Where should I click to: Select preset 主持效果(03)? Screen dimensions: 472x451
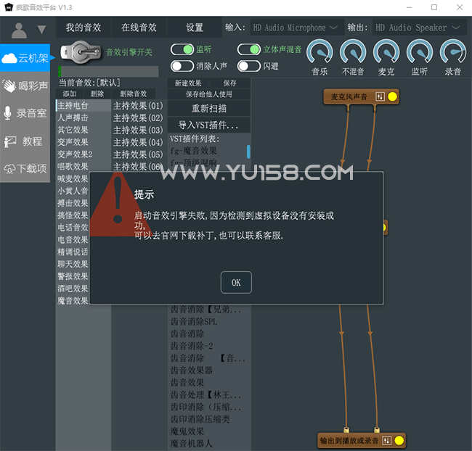pyautogui.click(x=138, y=130)
